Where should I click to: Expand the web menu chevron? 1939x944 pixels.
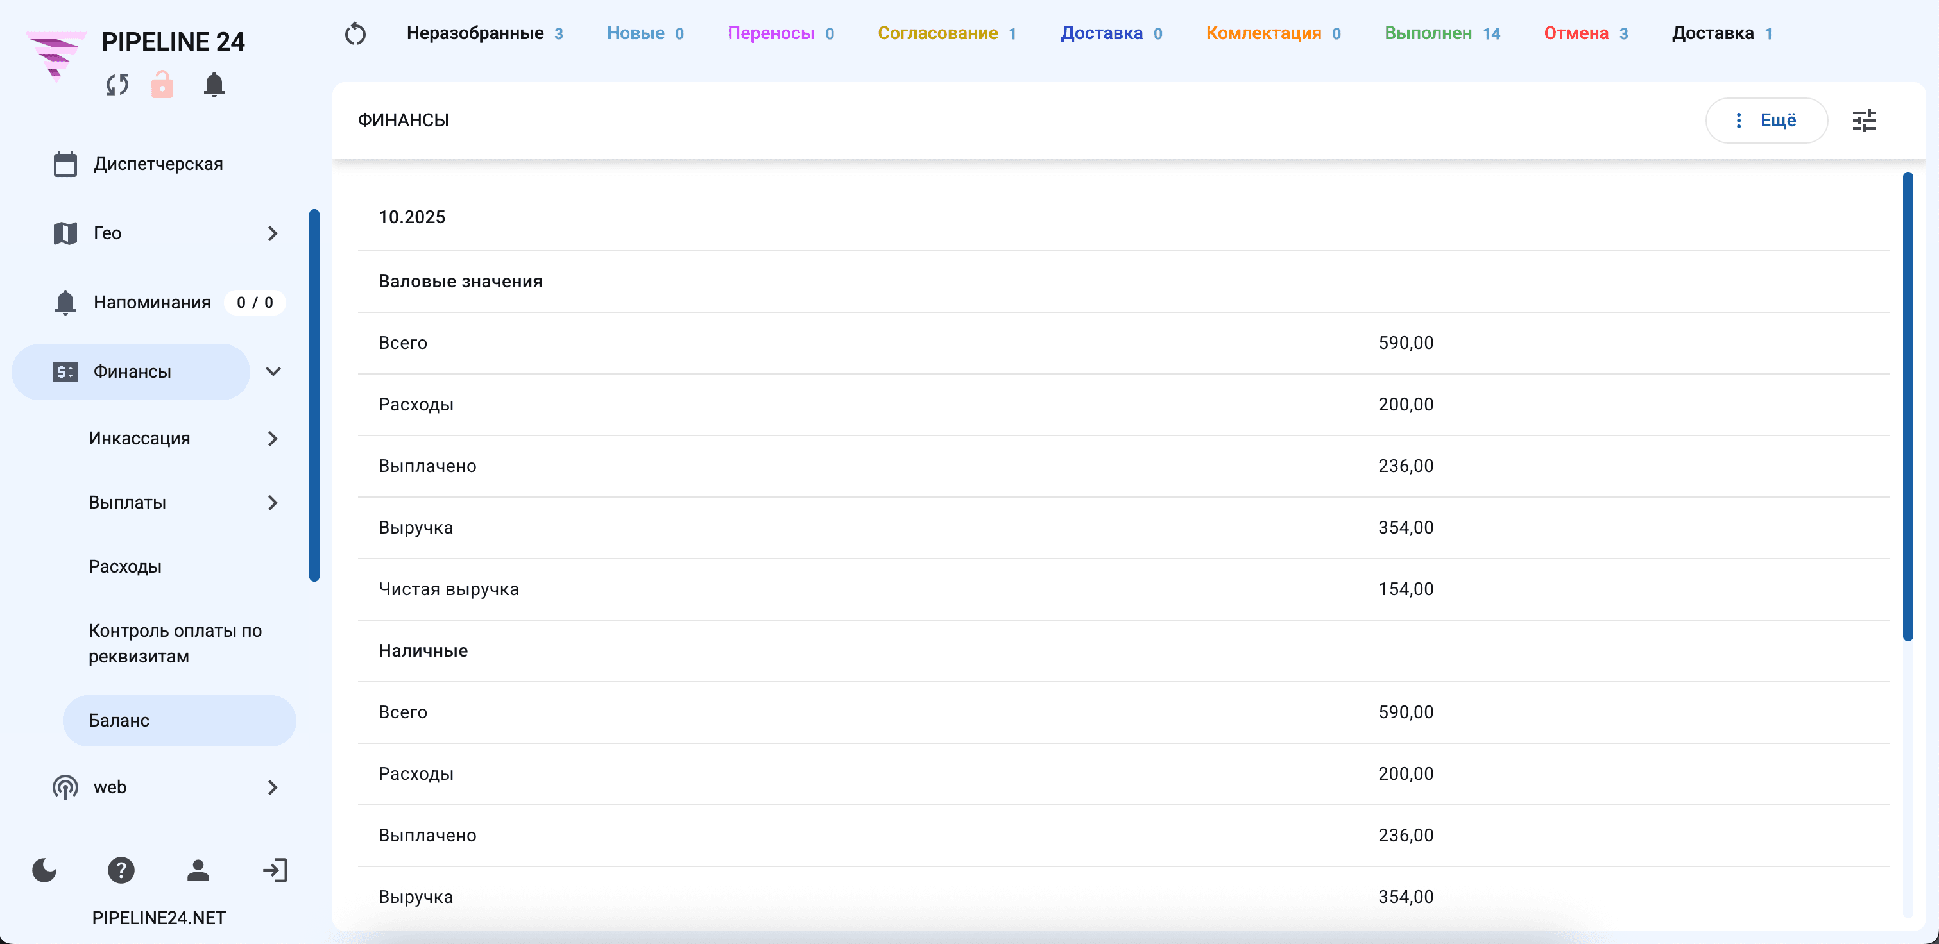pyautogui.click(x=273, y=788)
